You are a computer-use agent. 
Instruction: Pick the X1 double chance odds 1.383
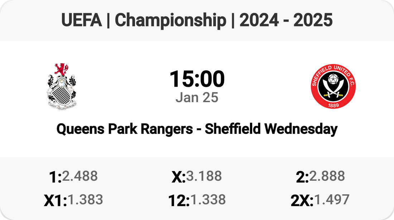coord(85,200)
